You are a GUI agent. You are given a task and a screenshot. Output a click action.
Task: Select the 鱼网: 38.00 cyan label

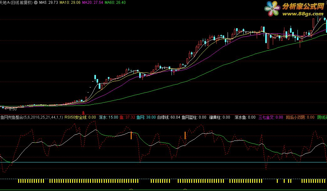[146, 117]
